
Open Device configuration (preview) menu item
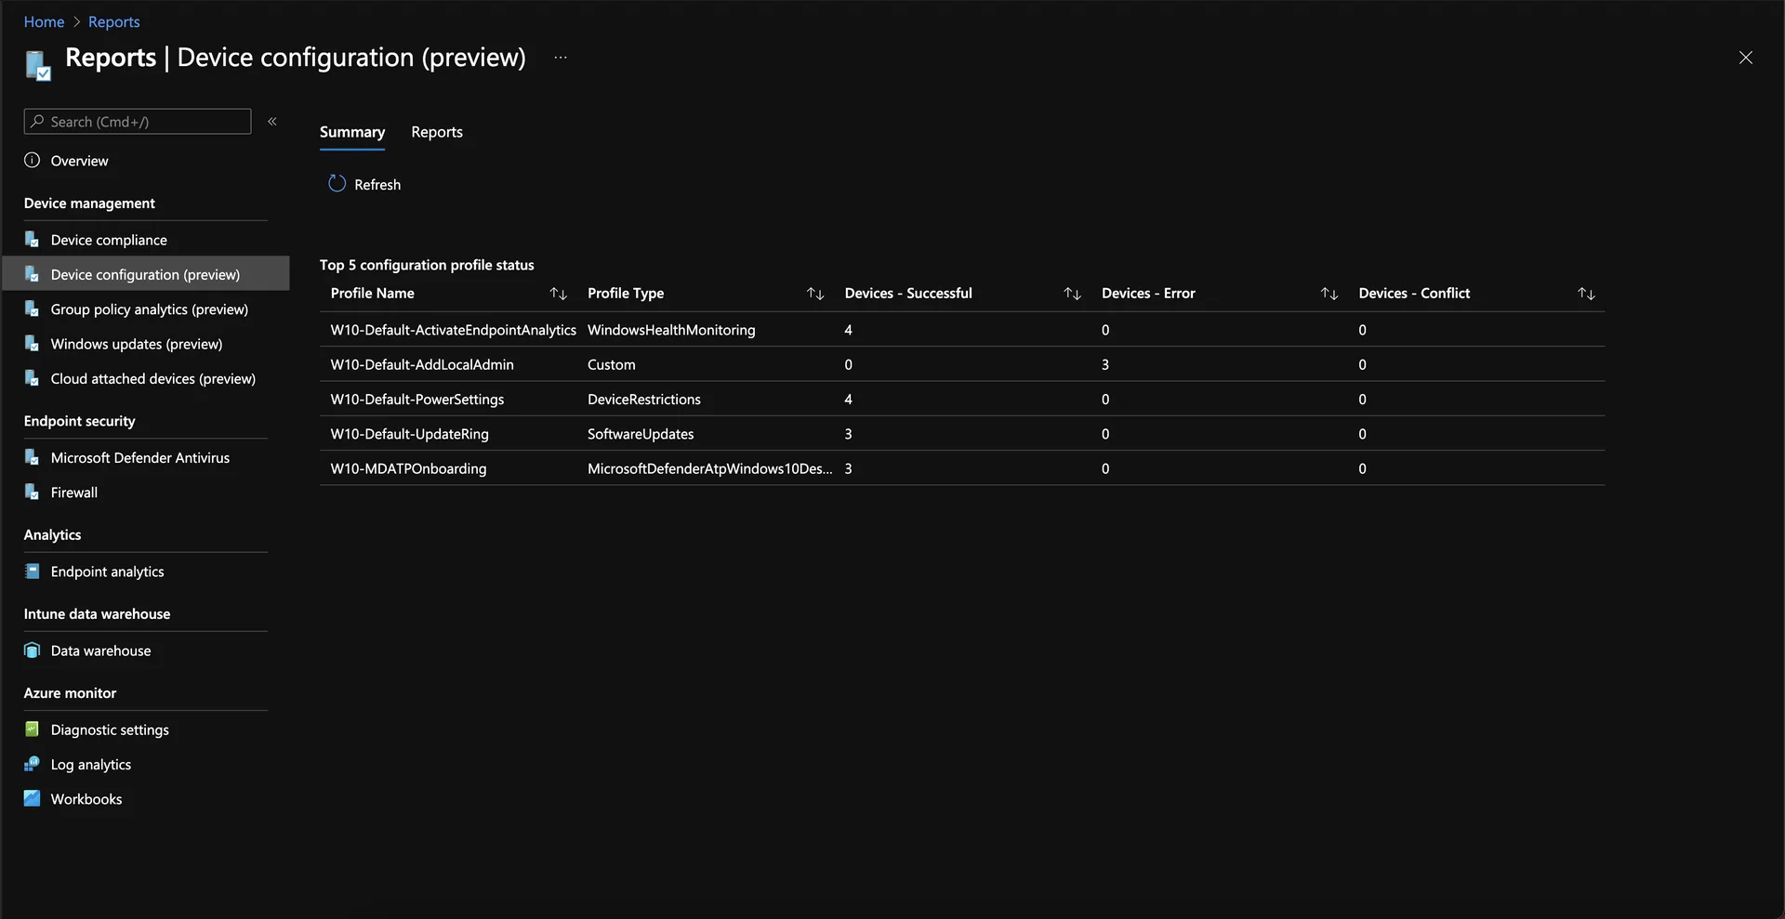pyautogui.click(x=146, y=274)
